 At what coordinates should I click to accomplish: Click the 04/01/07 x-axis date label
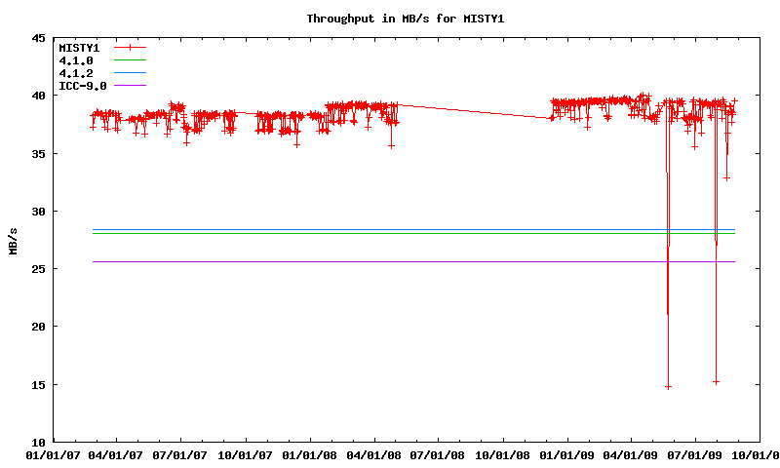coord(117,454)
